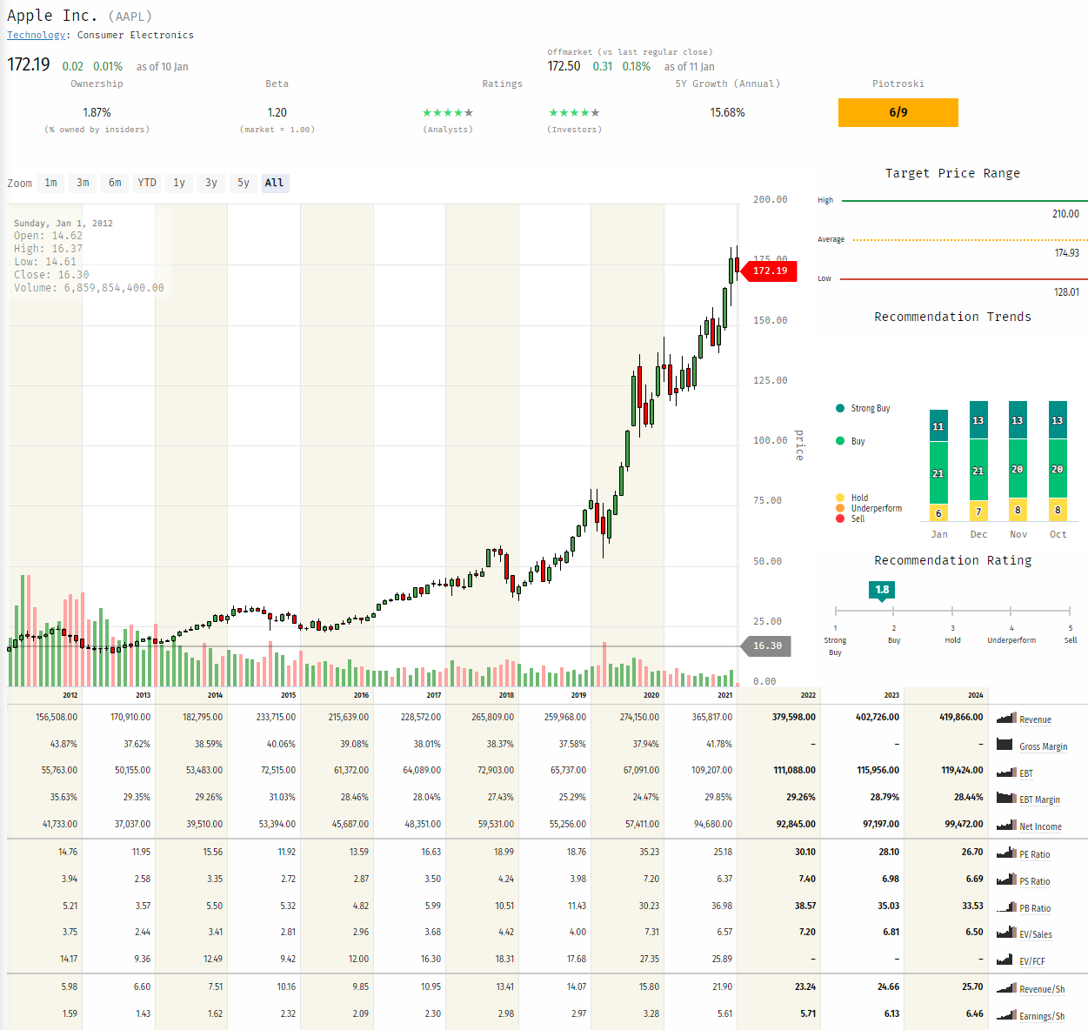Click the Piotroski 6/9 score box
This screenshot has width=1088, height=1030.
(x=898, y=112)
